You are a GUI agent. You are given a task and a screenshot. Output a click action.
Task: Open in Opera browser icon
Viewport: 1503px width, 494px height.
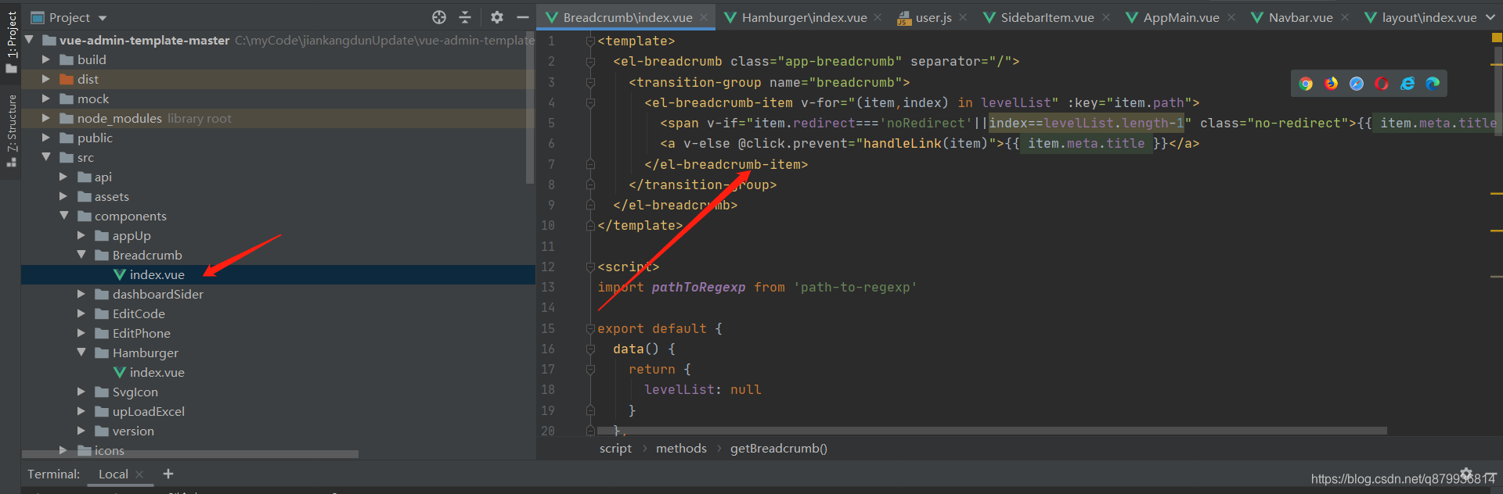1382,84
